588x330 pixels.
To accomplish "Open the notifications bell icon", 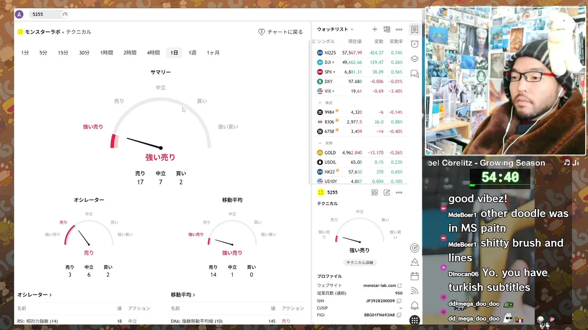I will (x=414, y=305).
